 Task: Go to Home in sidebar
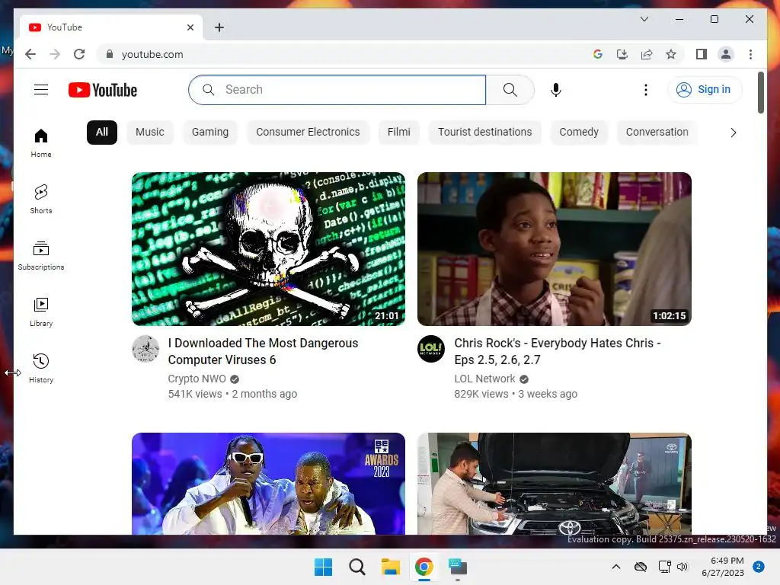click(41, 143)
